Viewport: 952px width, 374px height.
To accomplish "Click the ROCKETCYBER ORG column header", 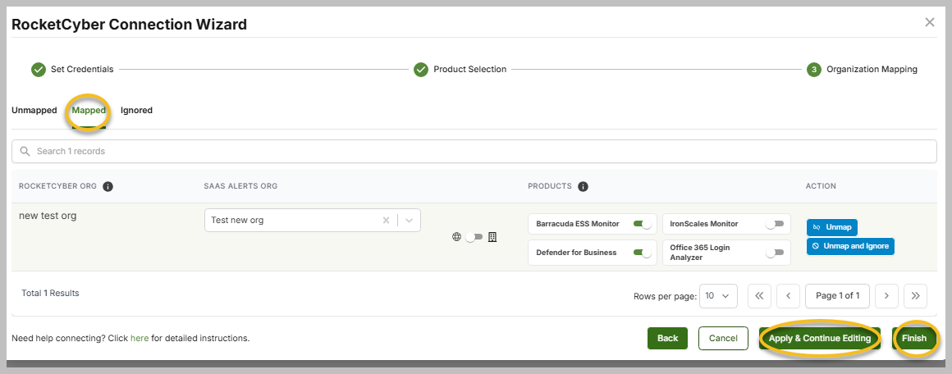I will pyautogui.click(x=57, y=186).
